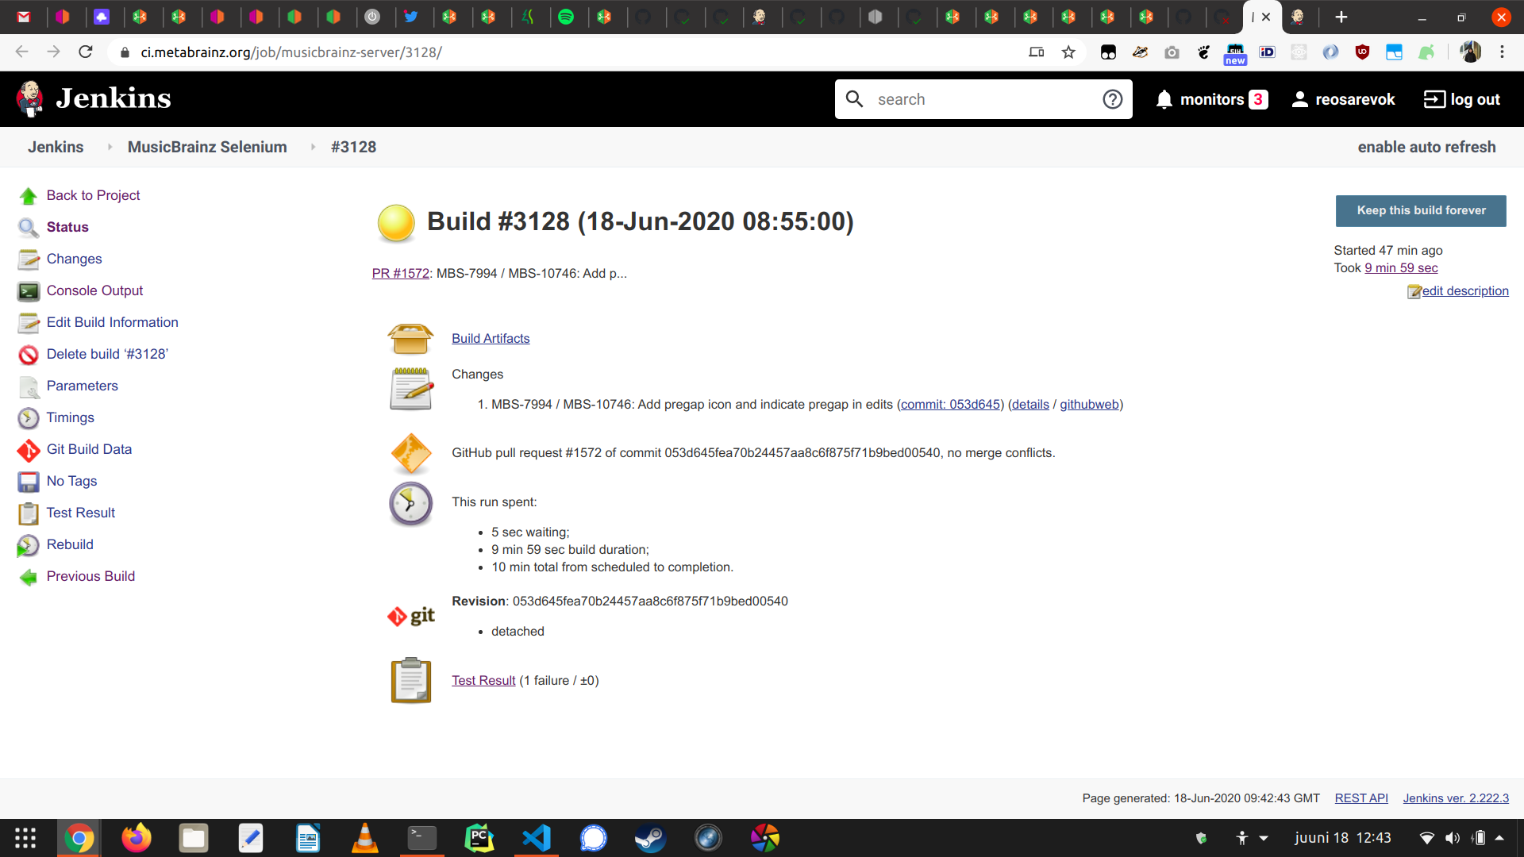Click the Git Build Data icon
This screenshot has width=1524, height=857.
[x=29, y=450]
